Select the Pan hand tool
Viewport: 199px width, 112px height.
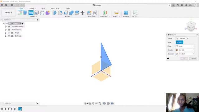tap(93, 104)
